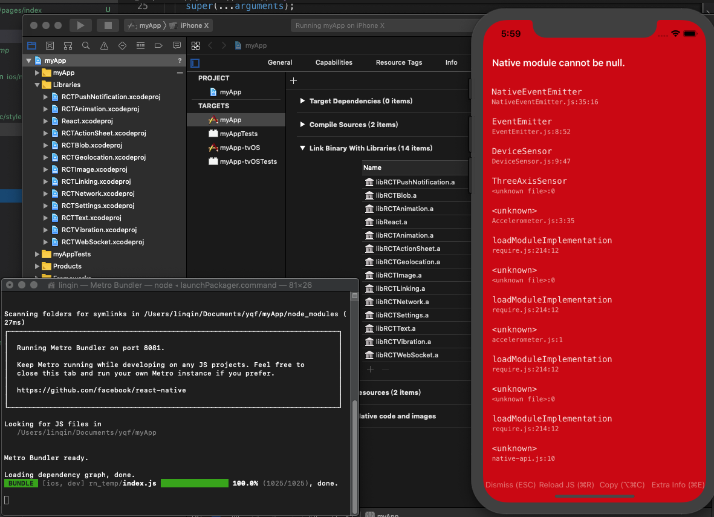Click the DeviceSensor stack frame
Screen dimensions: 714x517
coord(530,156)
